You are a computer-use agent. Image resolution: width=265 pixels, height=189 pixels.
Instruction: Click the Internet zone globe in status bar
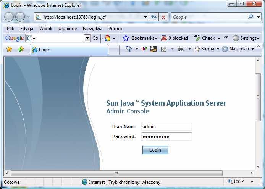[x=84, y=182]
